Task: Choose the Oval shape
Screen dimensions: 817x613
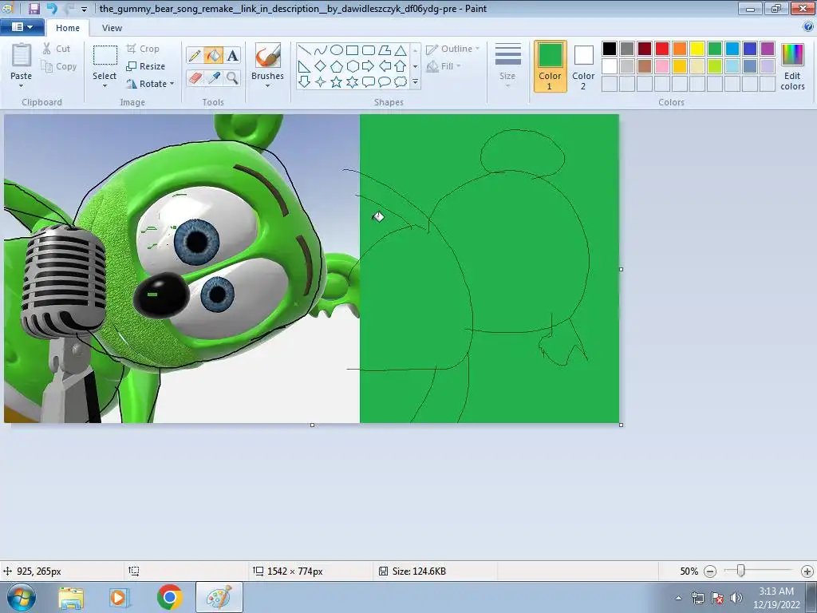Action: tap(337, 50)
